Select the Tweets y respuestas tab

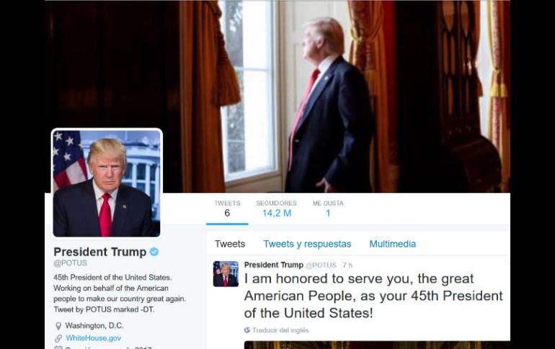[307, 244]
